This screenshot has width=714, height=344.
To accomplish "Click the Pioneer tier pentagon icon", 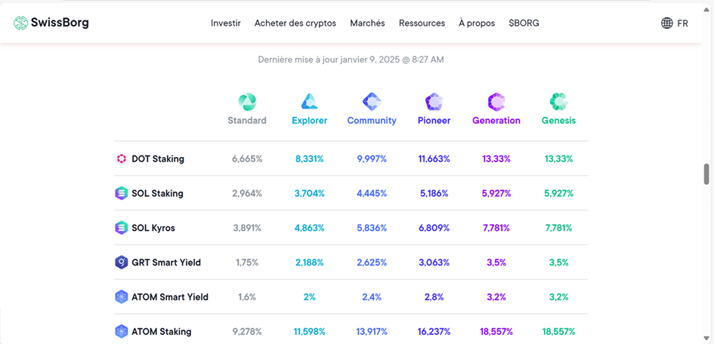I will point(434,102).
